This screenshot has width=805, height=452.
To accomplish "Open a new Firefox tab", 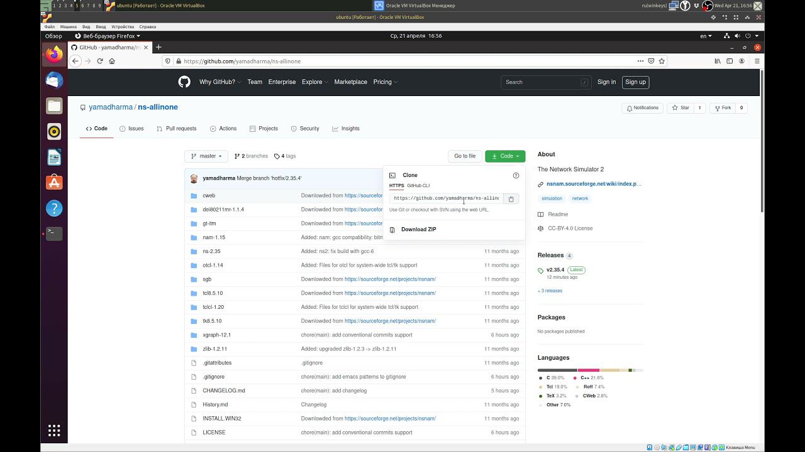I will click(158, 47).
